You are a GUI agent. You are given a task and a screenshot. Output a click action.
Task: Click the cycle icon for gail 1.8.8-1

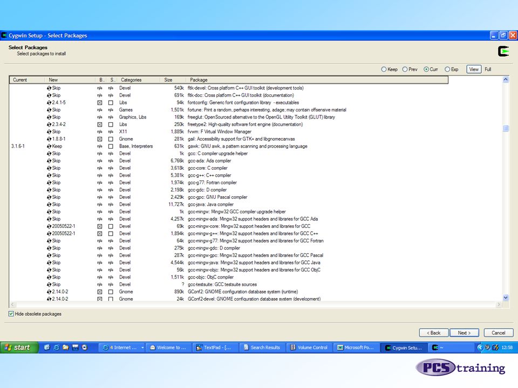click(49, 139)
